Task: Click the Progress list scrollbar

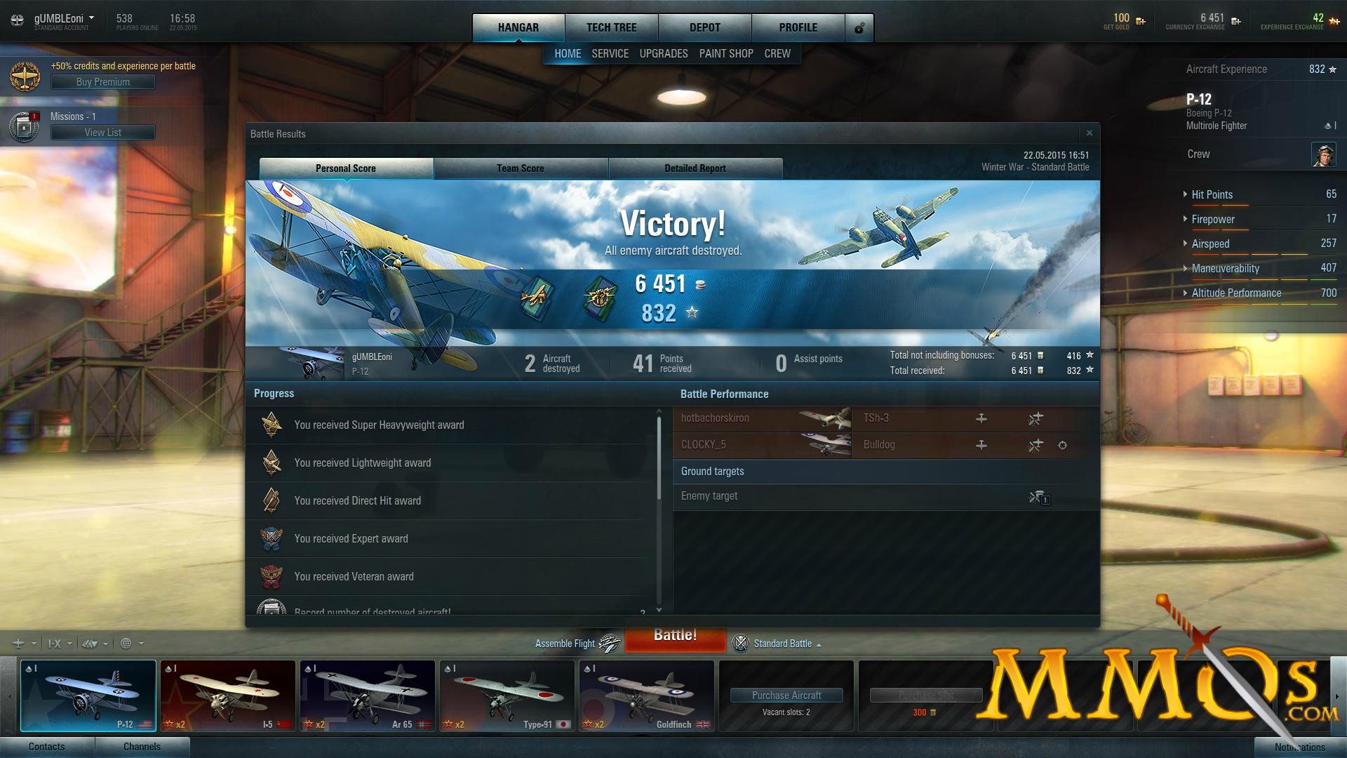Action: click(x=659, y=458)
